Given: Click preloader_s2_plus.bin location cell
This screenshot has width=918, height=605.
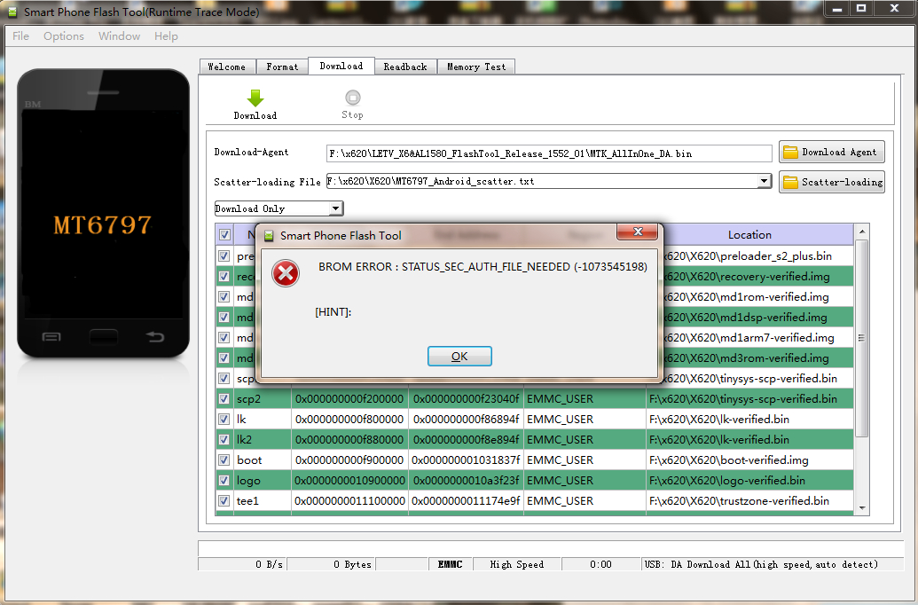Looking at the screenshot, I should click(757, 256).
